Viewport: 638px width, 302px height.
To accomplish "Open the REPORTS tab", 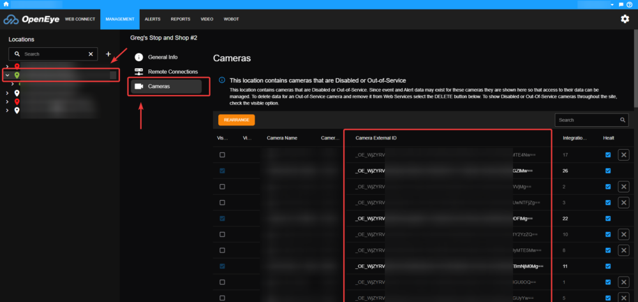I will pyautogui.click(x=181, y=19).
